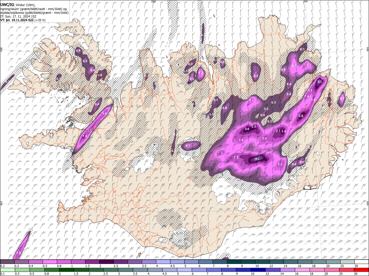Select the bright red swatch after 30 in bottom row

361,270
